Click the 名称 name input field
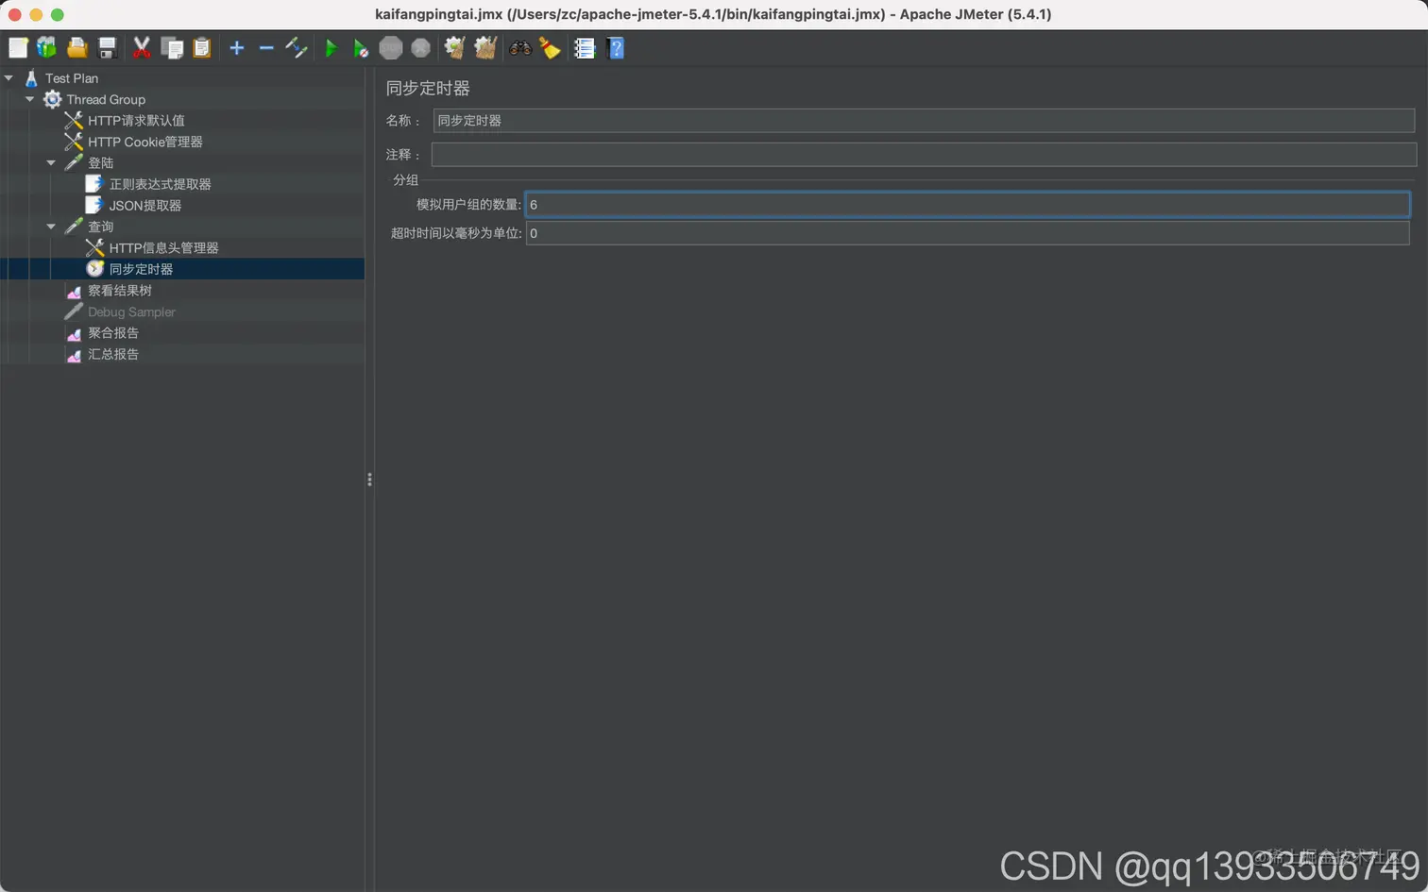 tap(924, 121)
